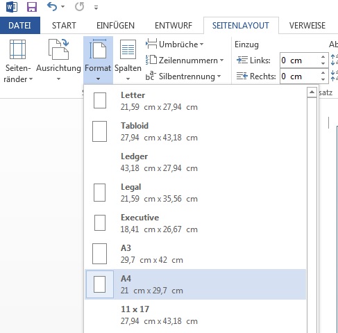This screenshot has height=333, width=338.
Task: Click the Save icon in quick access toolbar
Action: click(x=32, y=7)
